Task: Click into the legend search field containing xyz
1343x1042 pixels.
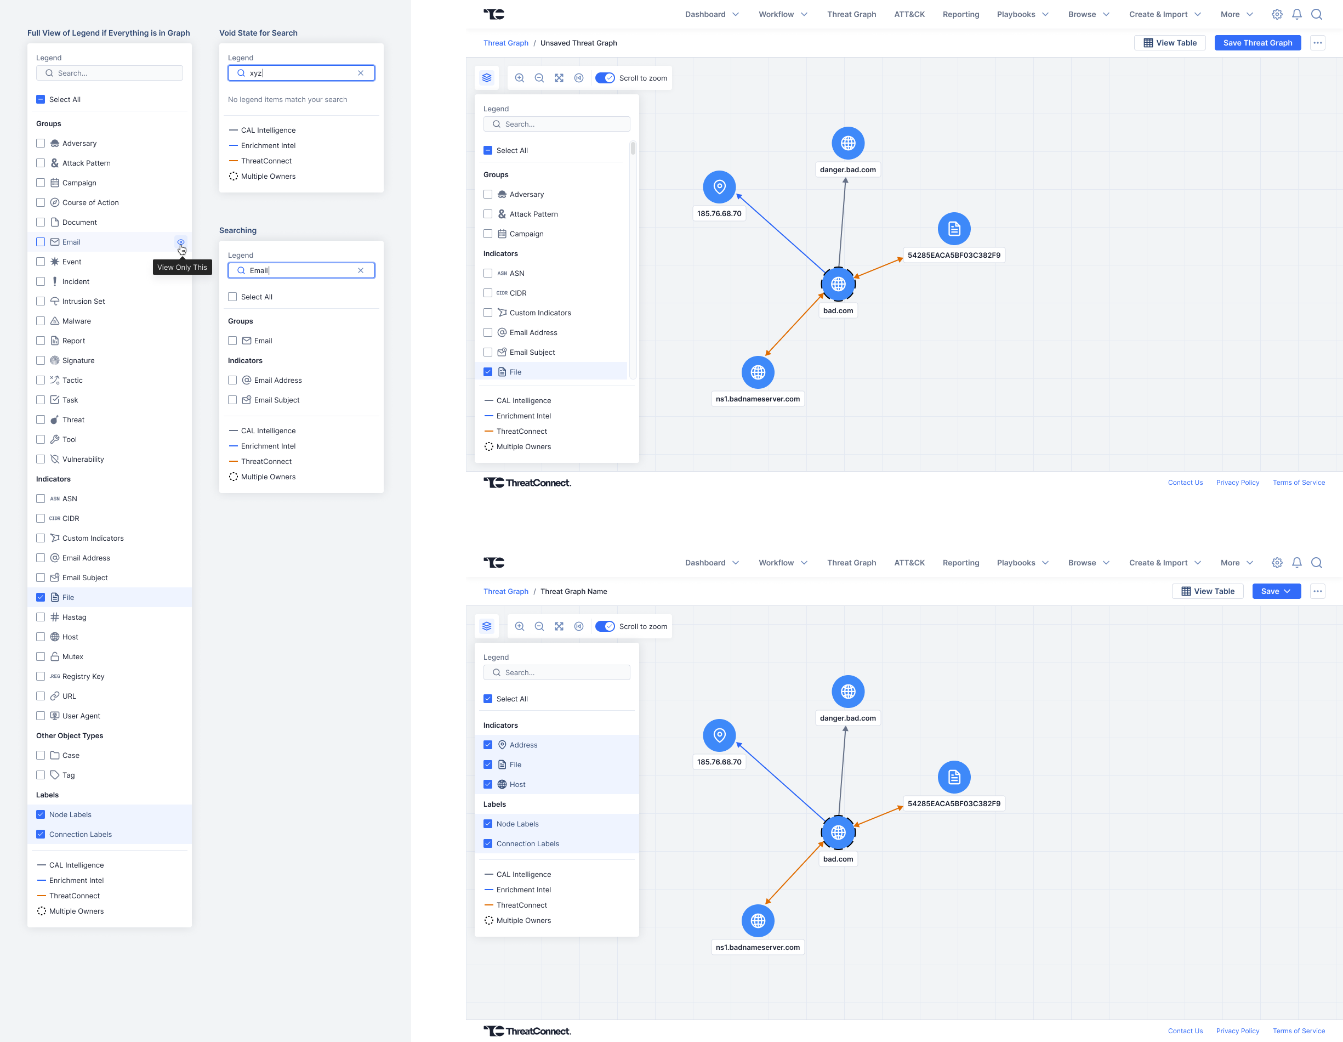Action: [x=301, y=73]
